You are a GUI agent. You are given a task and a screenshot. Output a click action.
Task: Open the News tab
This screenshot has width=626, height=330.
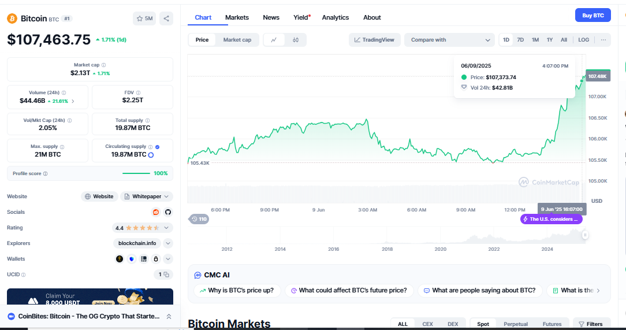271,17
